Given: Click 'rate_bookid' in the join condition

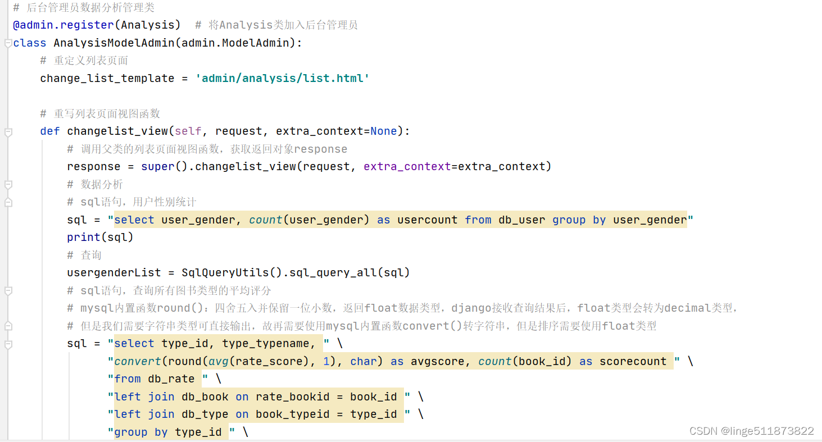Looking at the screenshot, I should coord(293,397).
